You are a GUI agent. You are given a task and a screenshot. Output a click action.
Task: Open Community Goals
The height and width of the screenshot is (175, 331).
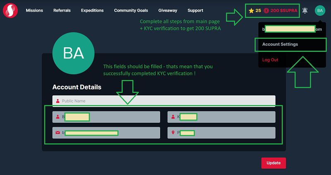point(131,10)
